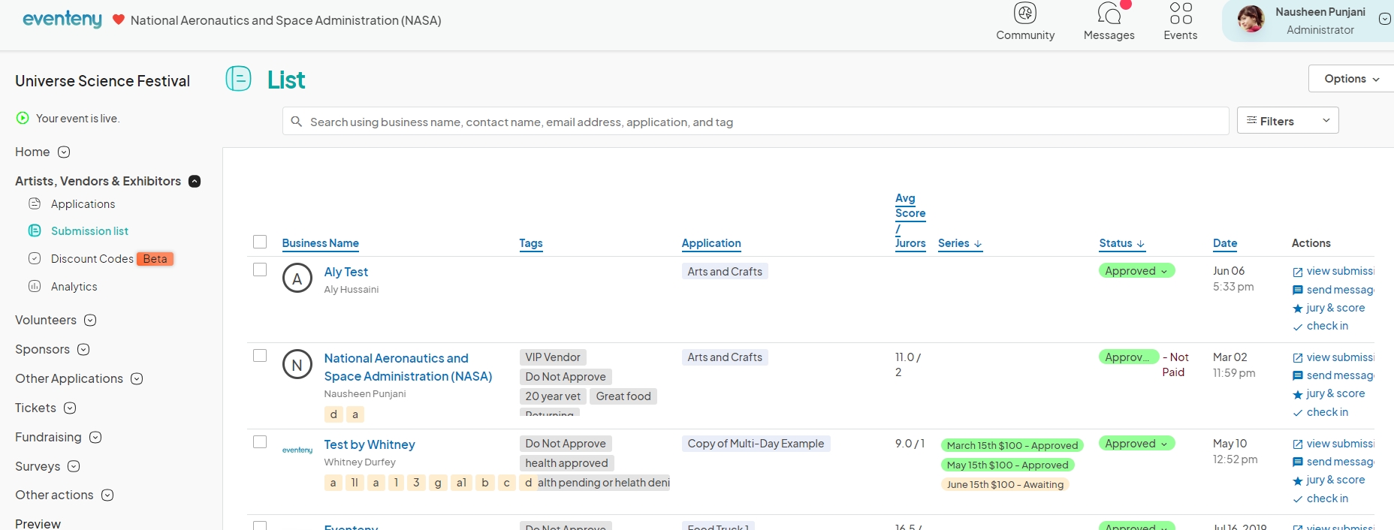Click the eventeny logo
The image size is (1394, 530).
pyautogui.click(x=62, y=20)
